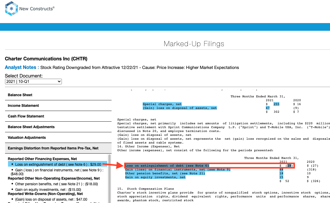Open the Income Statement section
The height and width of the screenshot is (203, 330).
[58, 106]
